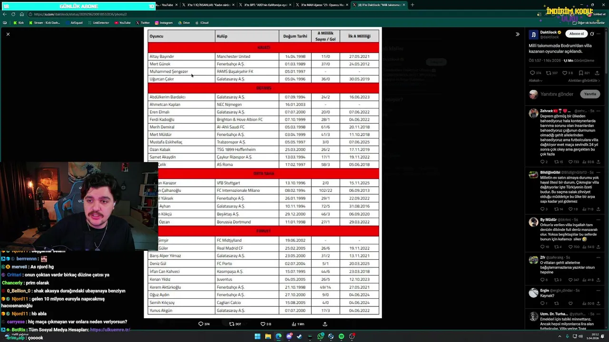Open Discord from the taskbar
This screenshot has width=609, height=342.
pyautogui.click(x=289, y=336)
